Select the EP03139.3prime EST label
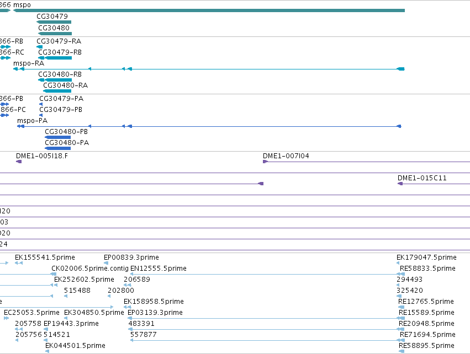This screenshot has height=354, width=470. 155,313
